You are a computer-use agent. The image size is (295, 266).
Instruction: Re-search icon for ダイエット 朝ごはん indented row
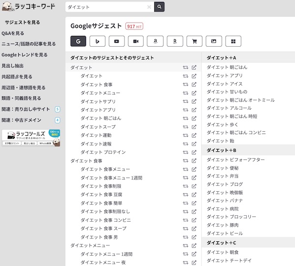185,118
